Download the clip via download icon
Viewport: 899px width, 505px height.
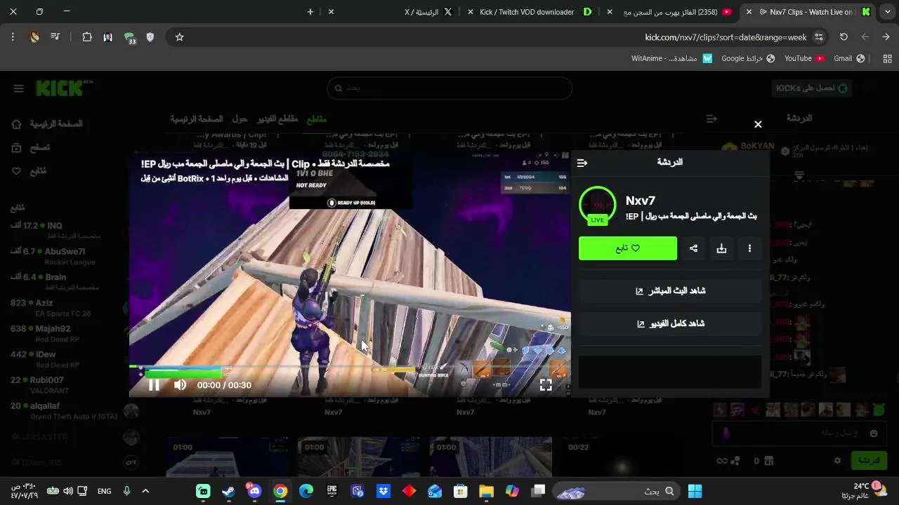[x=721, y=248]
